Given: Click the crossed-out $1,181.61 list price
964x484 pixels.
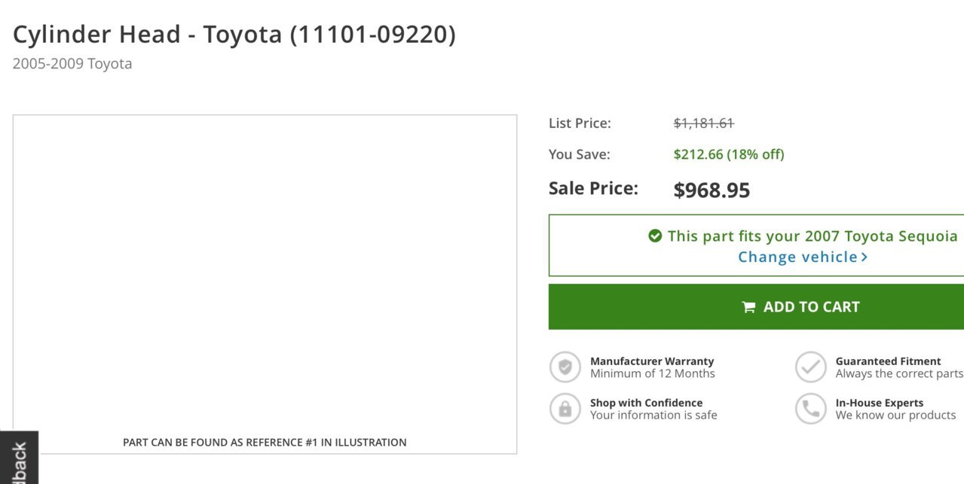Looking at the screenshot, I should (x=703, y=123).
